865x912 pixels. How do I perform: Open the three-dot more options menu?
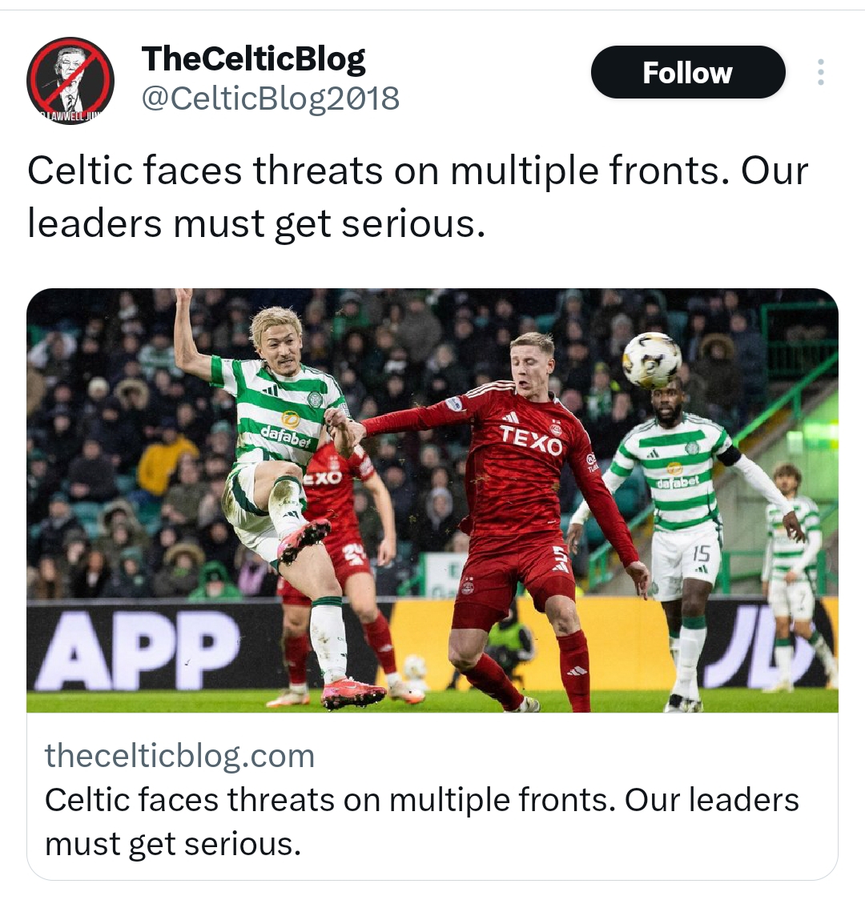click(820, 72)
